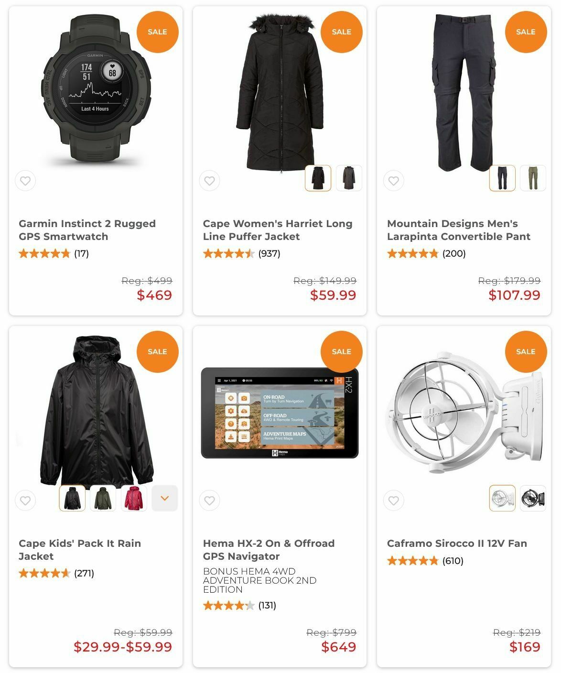Viewport: 561px width, 673px height.
Task: Open Garmin Instinct 2 Rugged GPS Smartwatch title
Action: (x=87, y=230)
